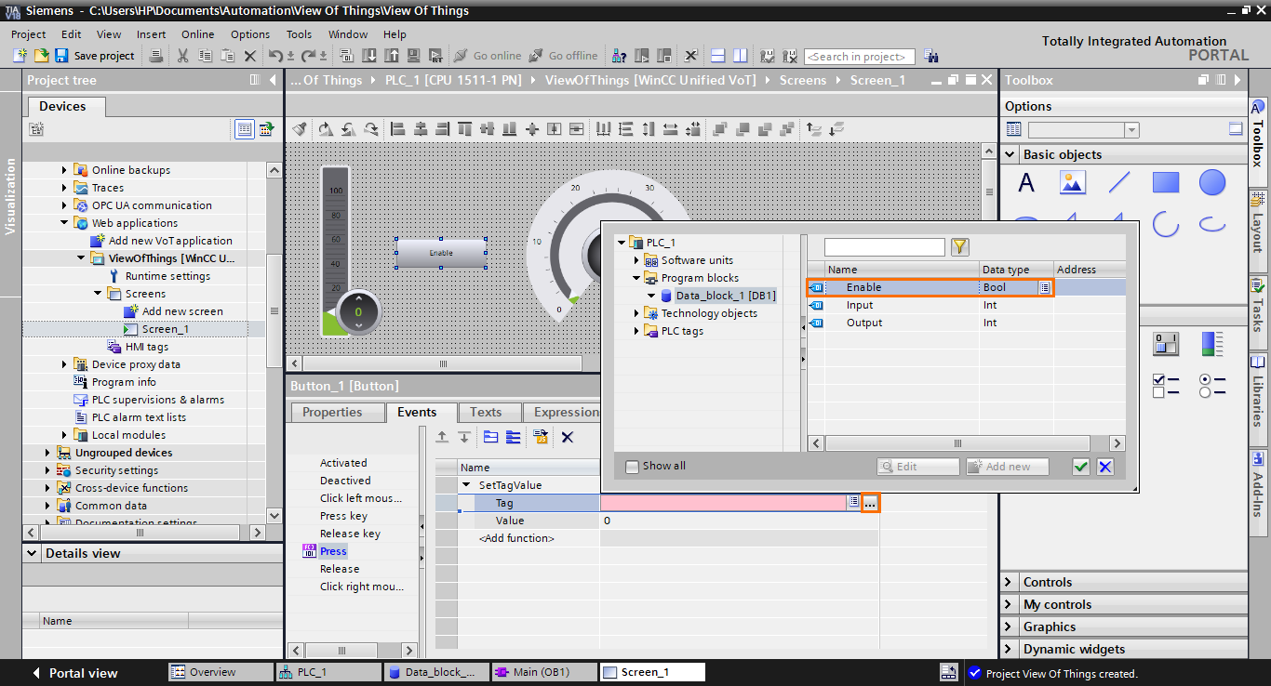Open the Insert menu
The height and width of the screenshot is (686, 1271).
(x=151, y=34)
